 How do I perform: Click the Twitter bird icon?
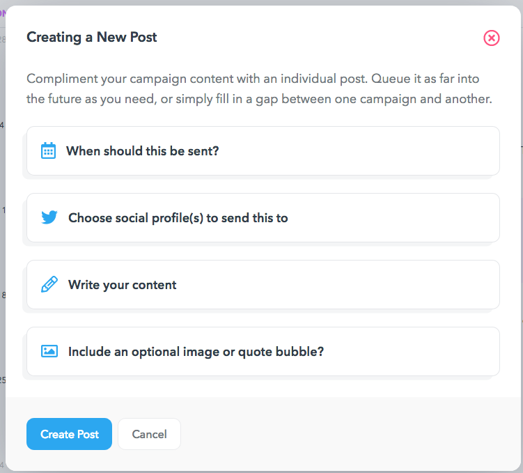pos(49,217)
